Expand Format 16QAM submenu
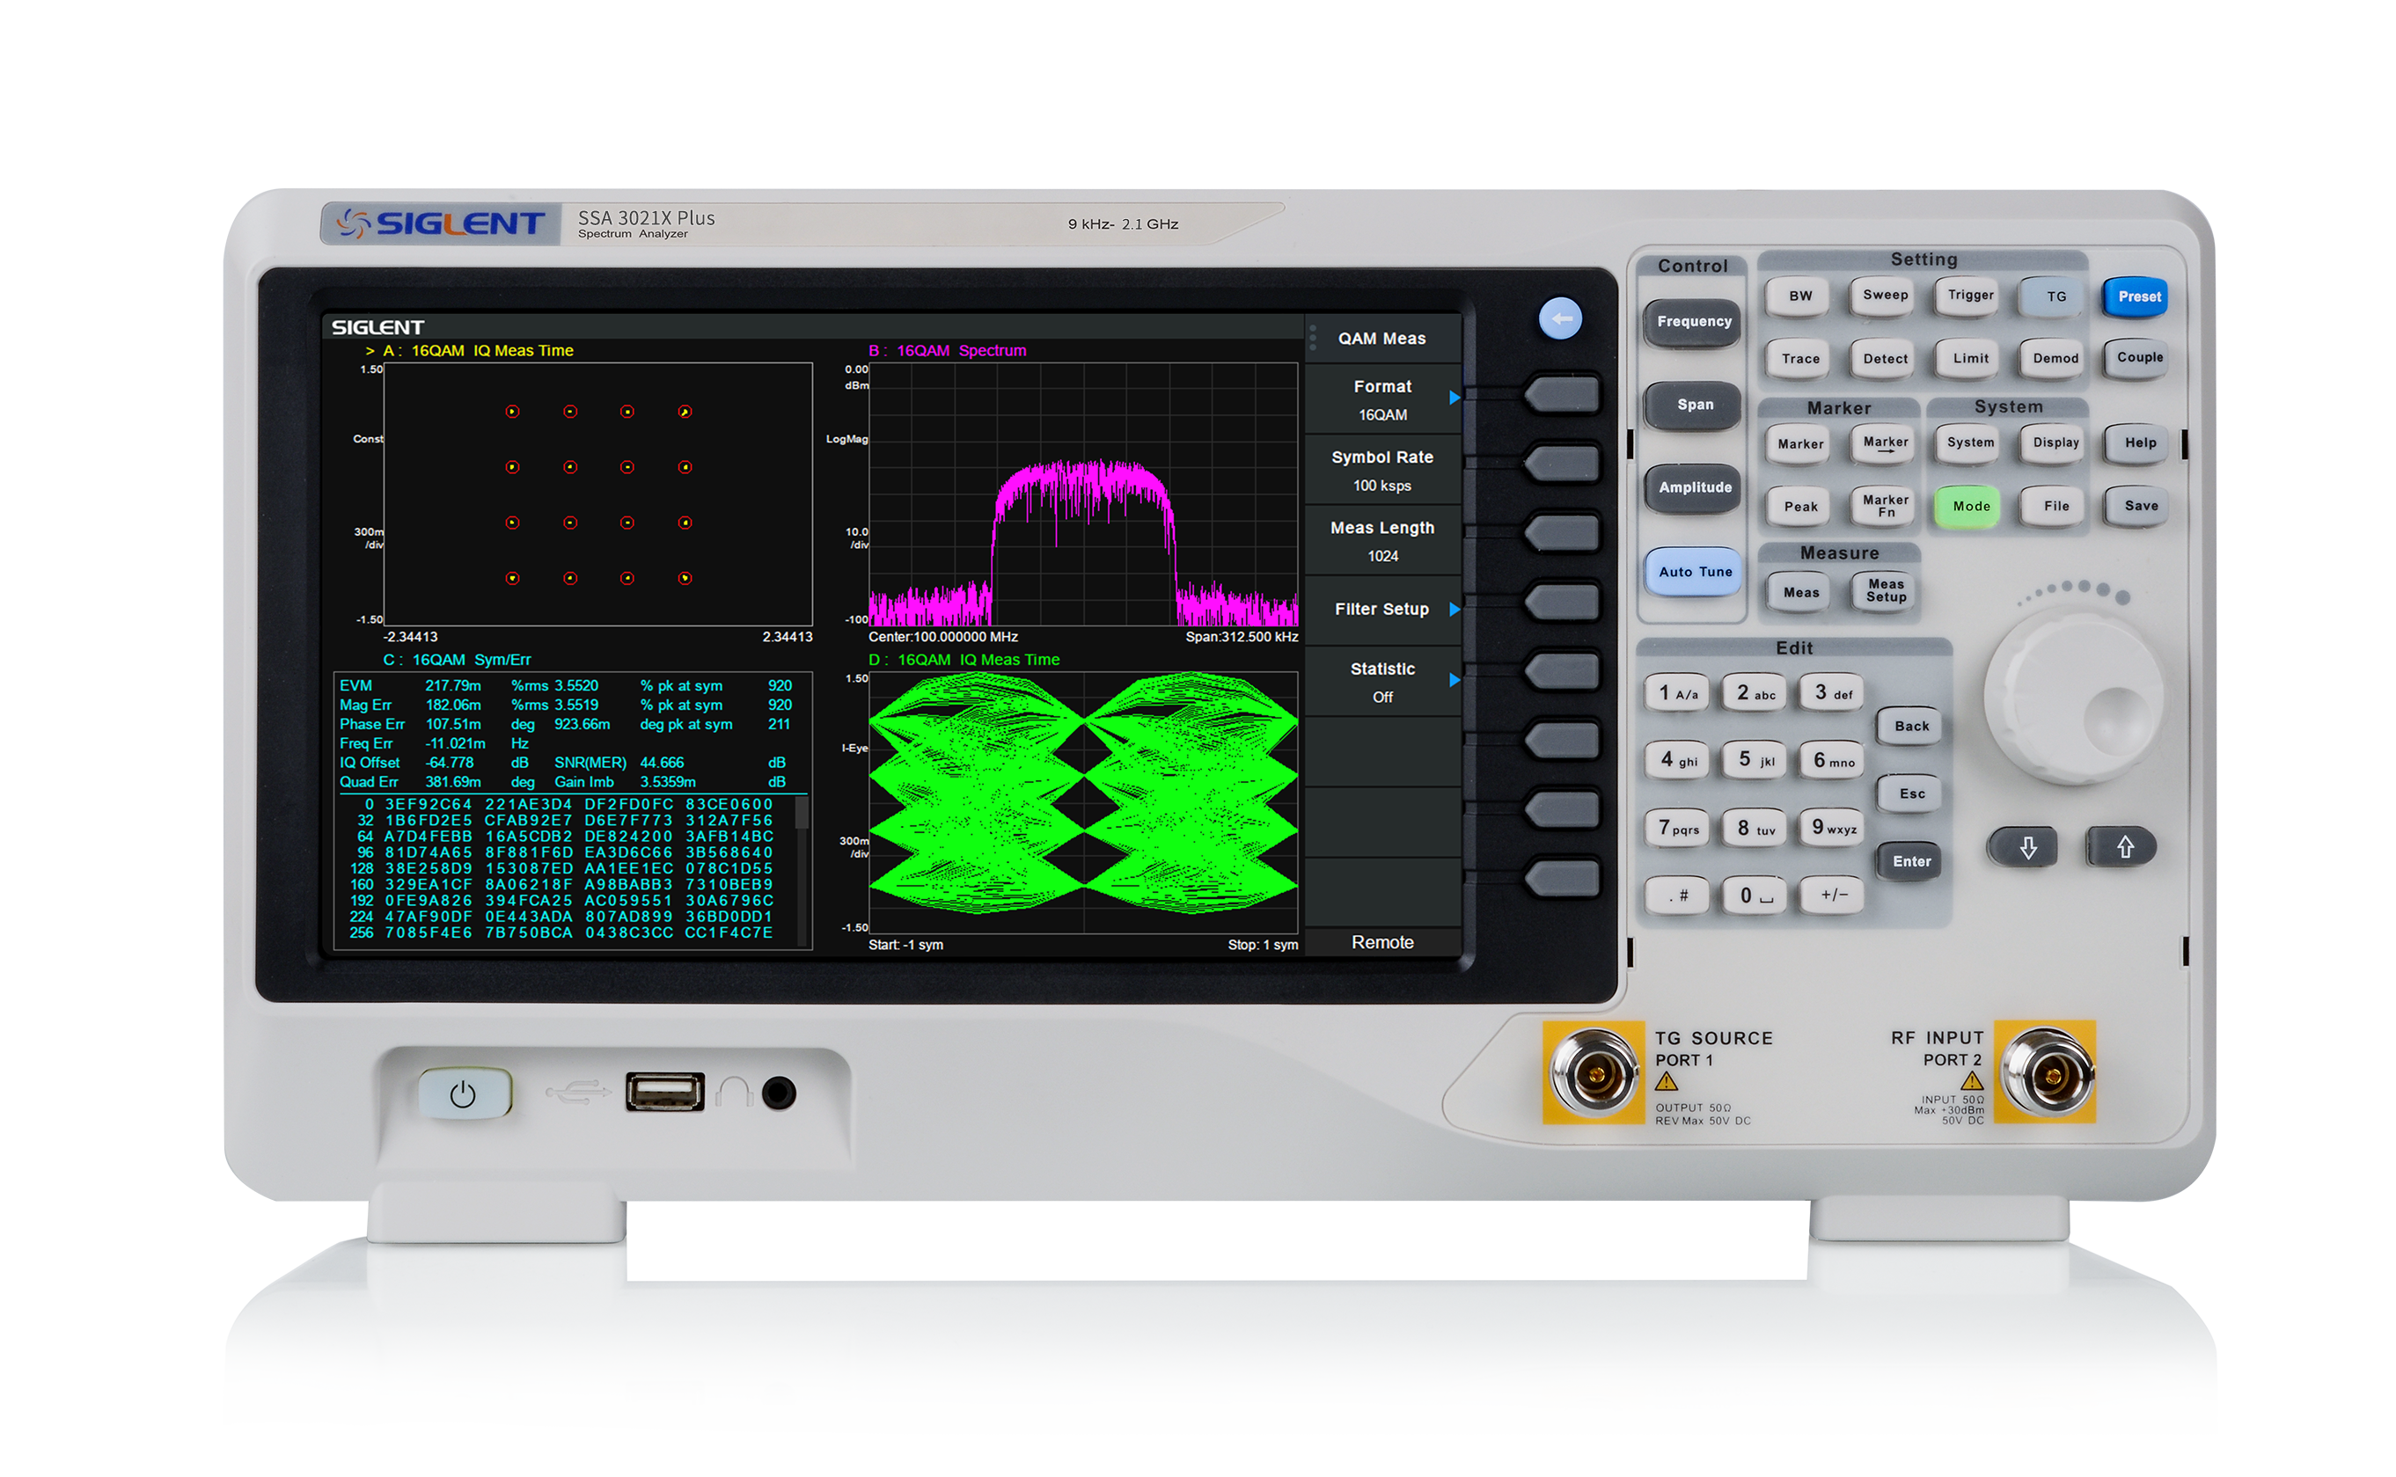 pos(1381,398)
